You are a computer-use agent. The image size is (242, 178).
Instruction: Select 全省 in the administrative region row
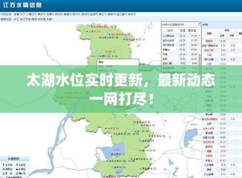coord(16,14)
